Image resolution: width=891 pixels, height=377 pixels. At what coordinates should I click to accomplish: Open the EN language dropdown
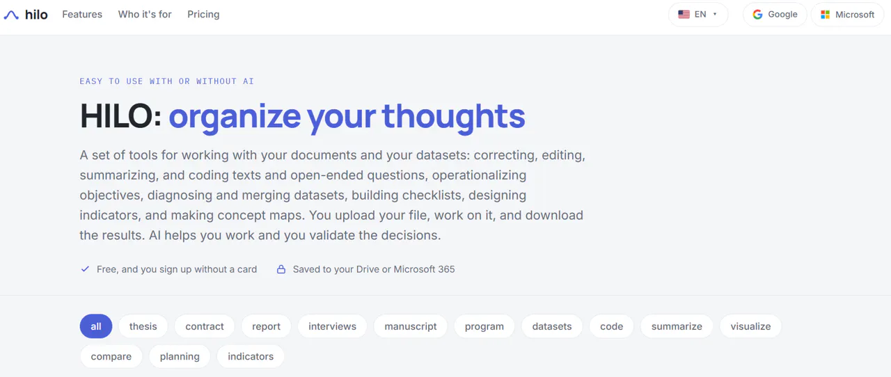click(698, 15)
